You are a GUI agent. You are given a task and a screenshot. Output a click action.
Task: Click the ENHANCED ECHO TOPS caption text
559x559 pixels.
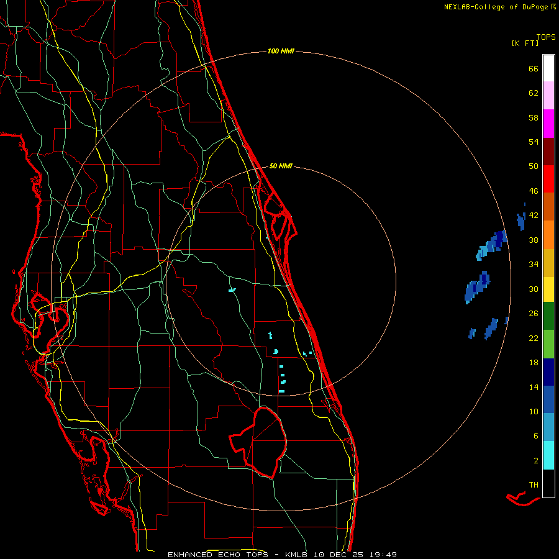tap(220, 555)
